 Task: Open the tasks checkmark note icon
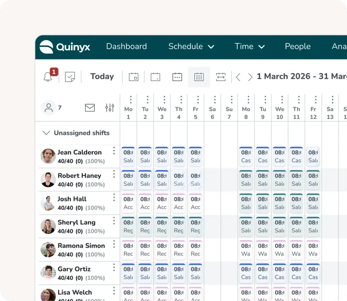coord(70,77)
